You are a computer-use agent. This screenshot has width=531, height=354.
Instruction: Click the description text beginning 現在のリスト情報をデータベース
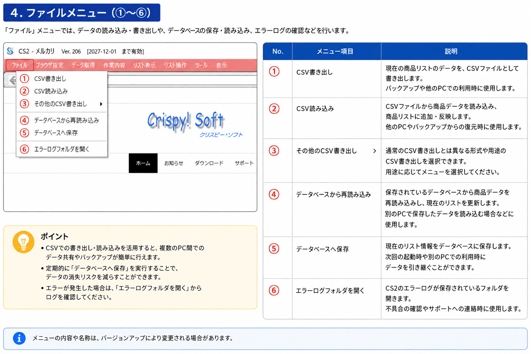[449, 257]
